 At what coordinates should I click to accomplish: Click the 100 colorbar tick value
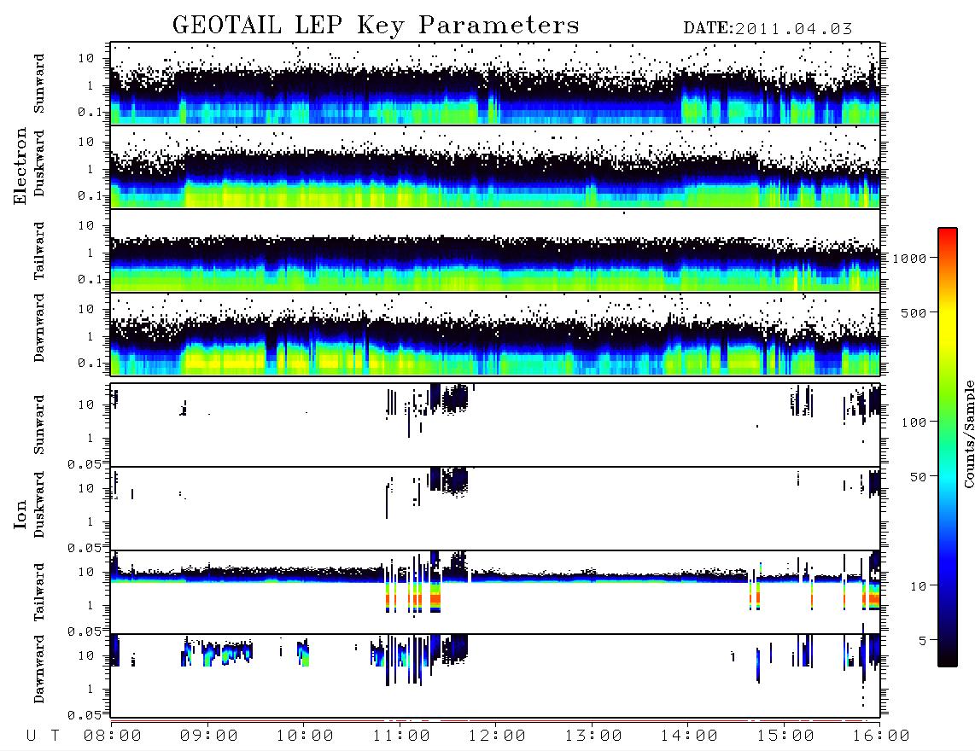(x=914, y=422)
